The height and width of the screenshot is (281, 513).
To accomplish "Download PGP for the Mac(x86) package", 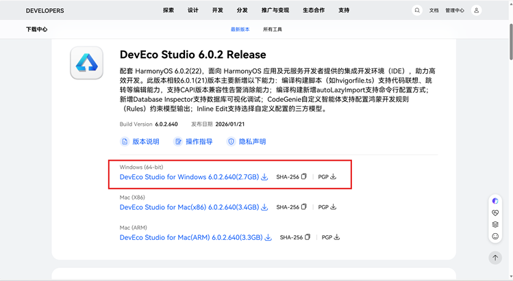I will click(333, 207).
